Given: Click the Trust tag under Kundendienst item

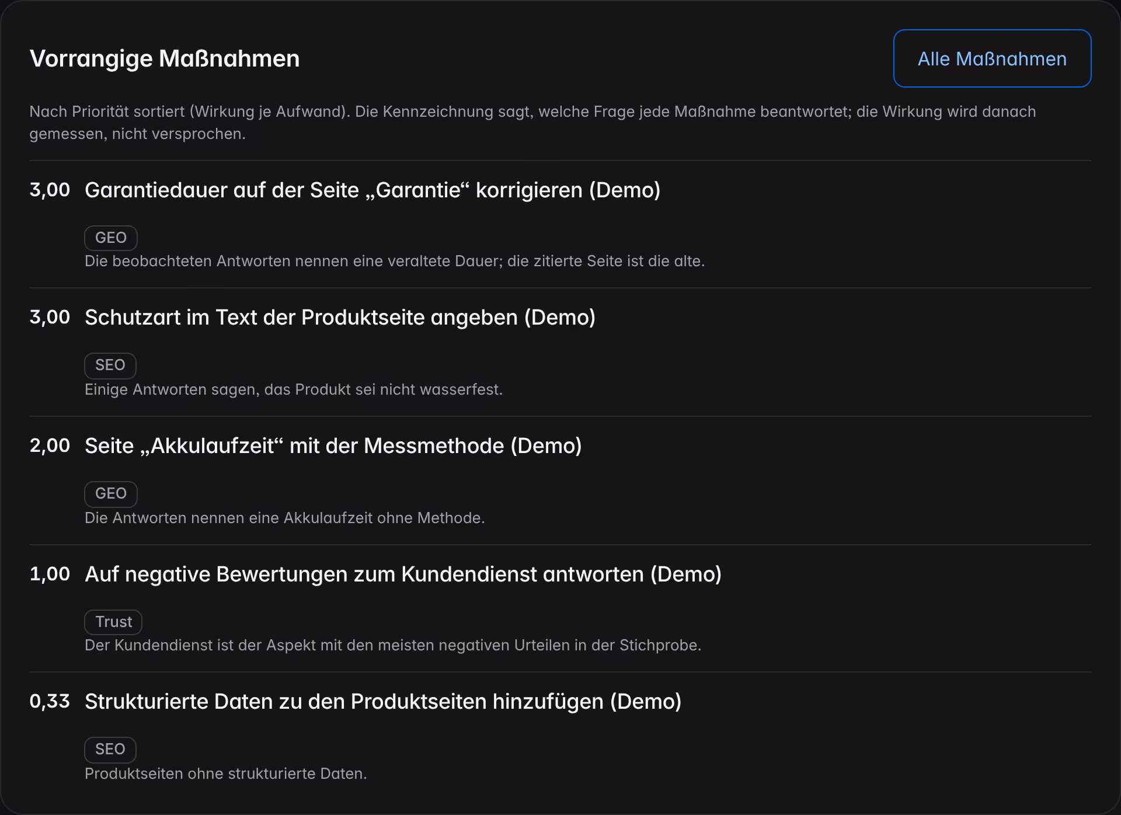Looking at the screenshot, I should [113, 622].
